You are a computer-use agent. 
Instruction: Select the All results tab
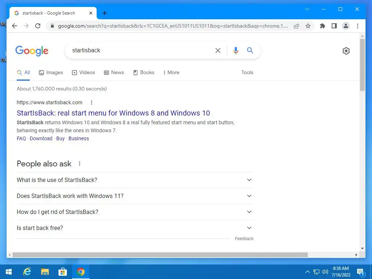coord(23,73)
